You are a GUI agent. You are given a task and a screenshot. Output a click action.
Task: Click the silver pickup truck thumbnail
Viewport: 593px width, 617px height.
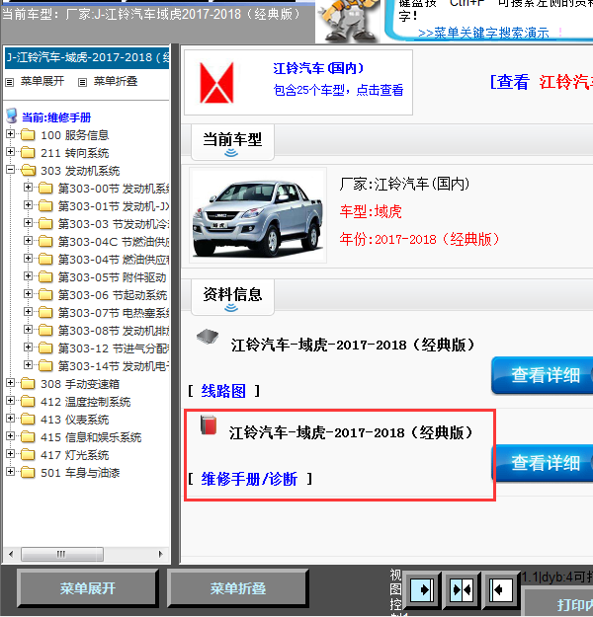[258, 215]
